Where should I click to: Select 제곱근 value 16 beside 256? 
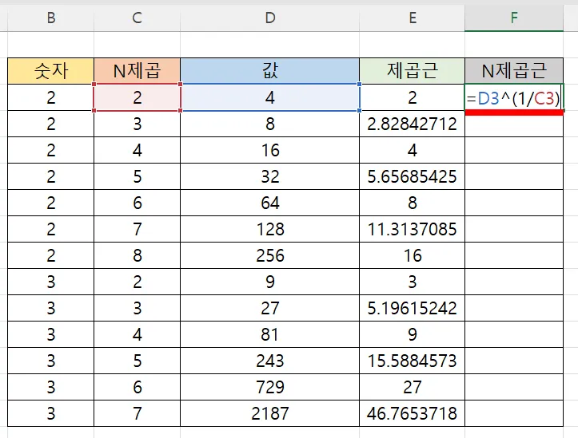413,255
